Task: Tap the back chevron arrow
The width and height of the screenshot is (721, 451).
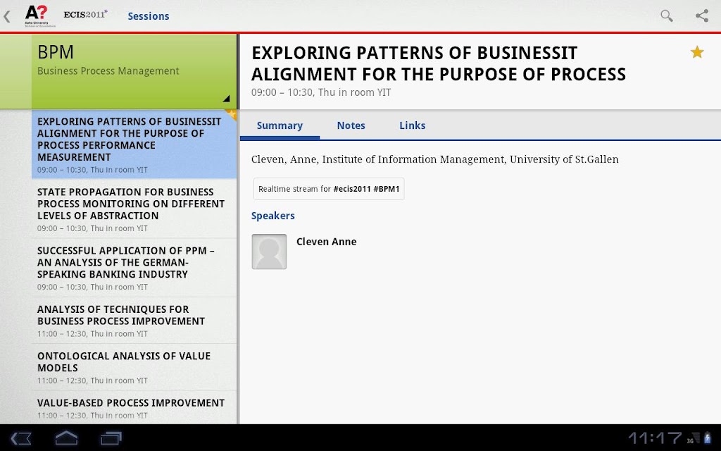Action: coord(7,16)
